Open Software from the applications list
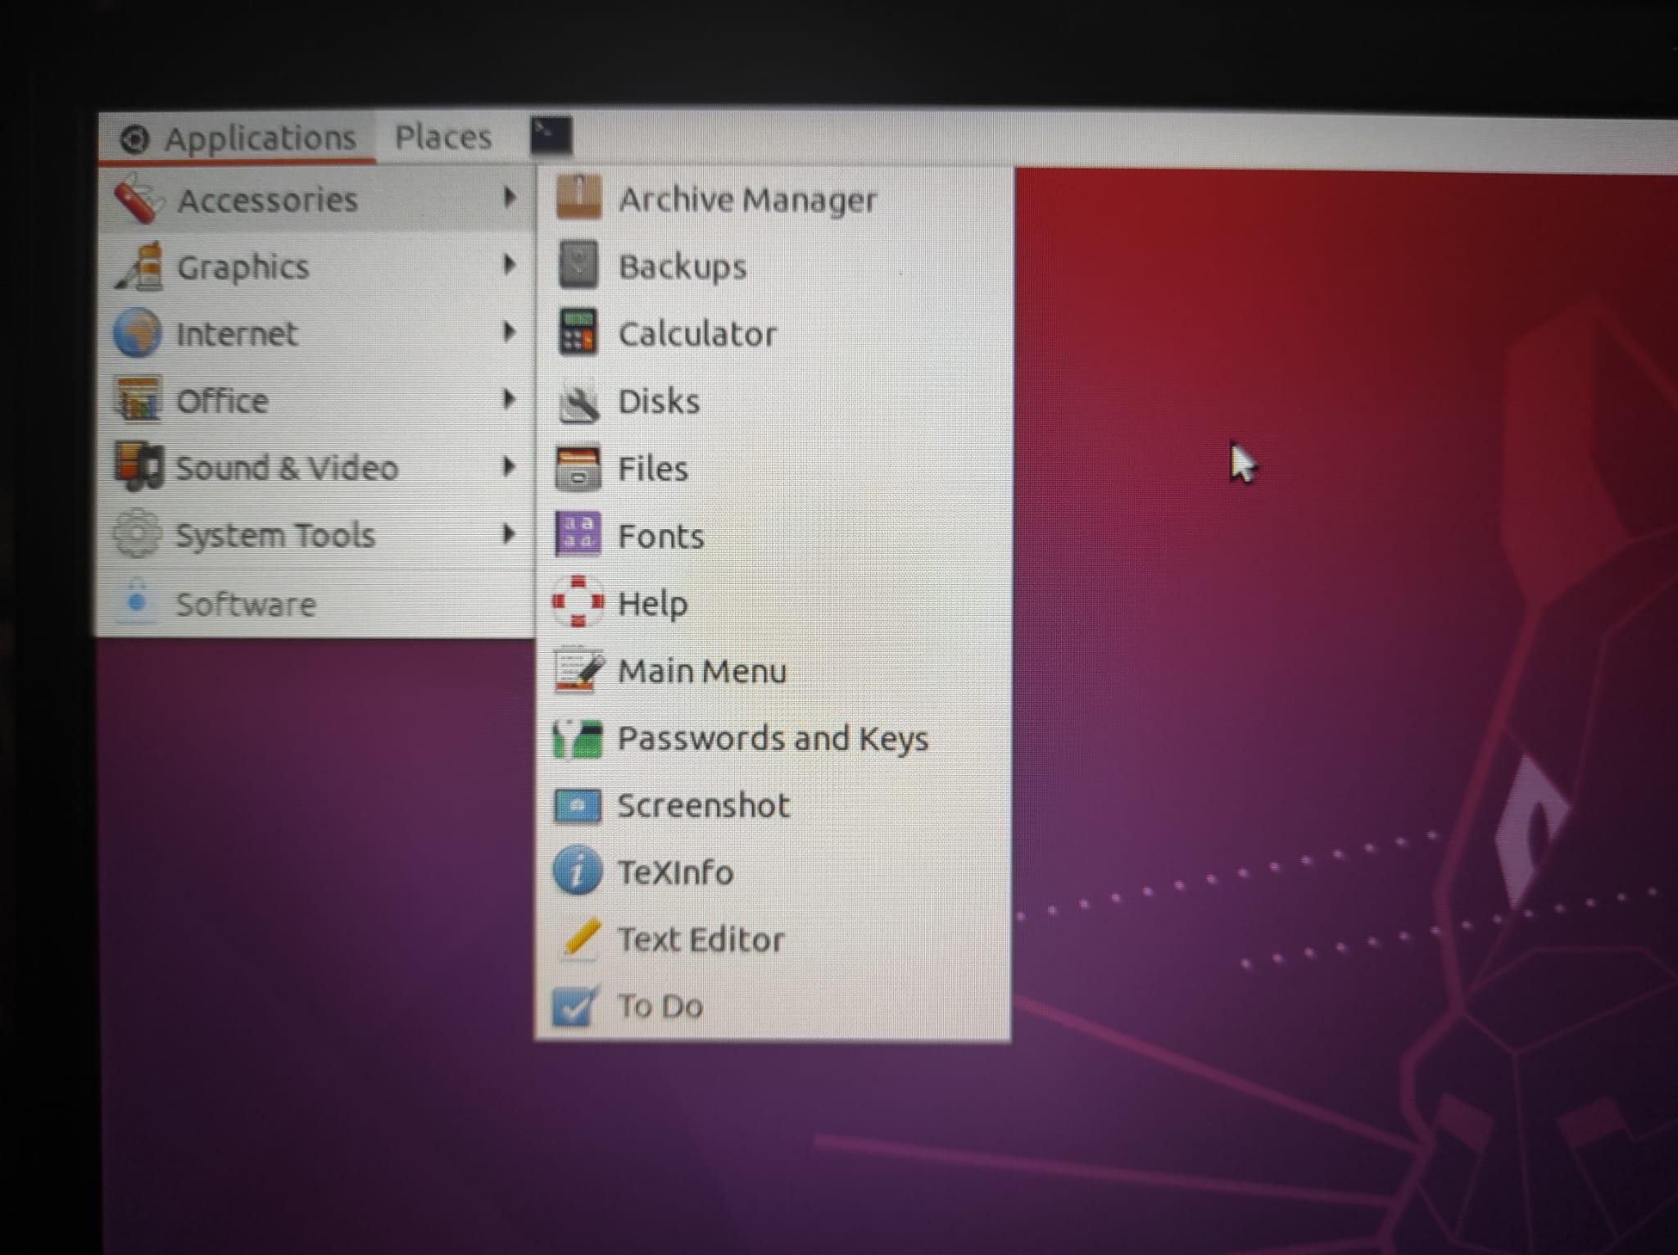This screenshot has width=1678, height=1255. coord(246,605)
